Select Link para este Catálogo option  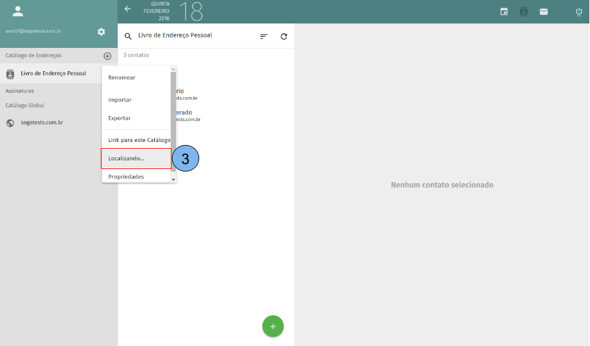tap(139, 140)
